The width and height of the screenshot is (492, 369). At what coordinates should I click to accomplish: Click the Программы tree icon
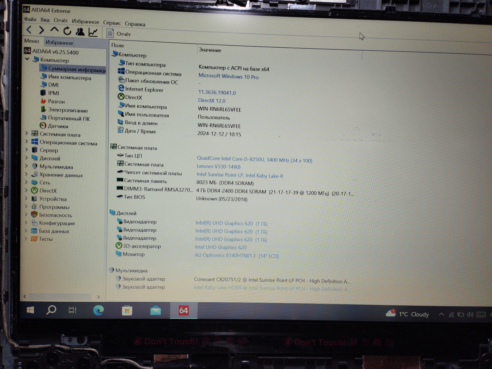[x=34, y=207]
